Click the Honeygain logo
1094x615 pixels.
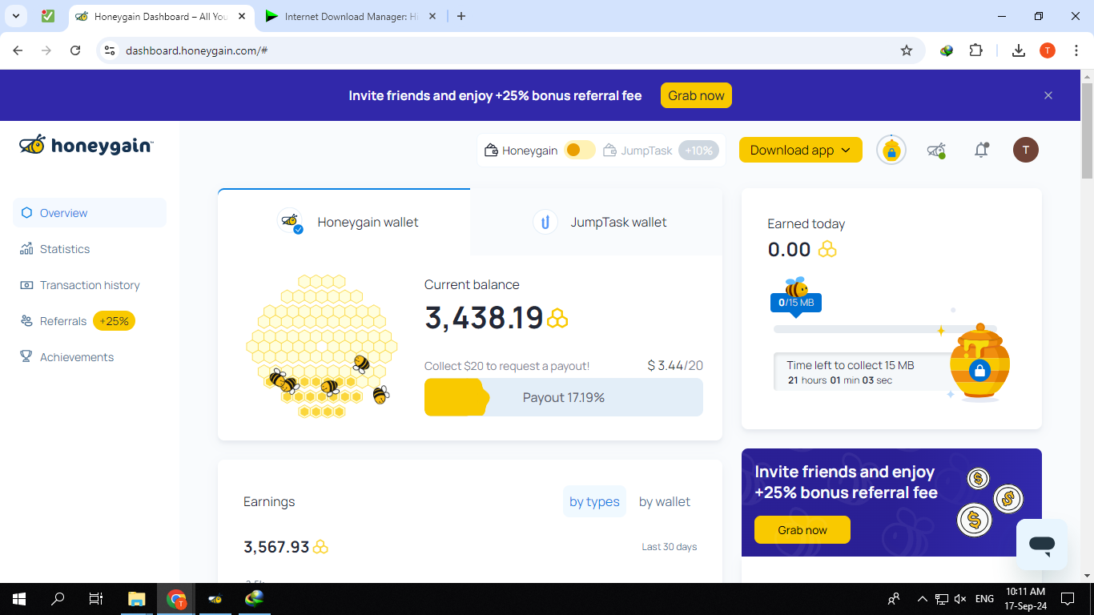click(x=86, y=145)
